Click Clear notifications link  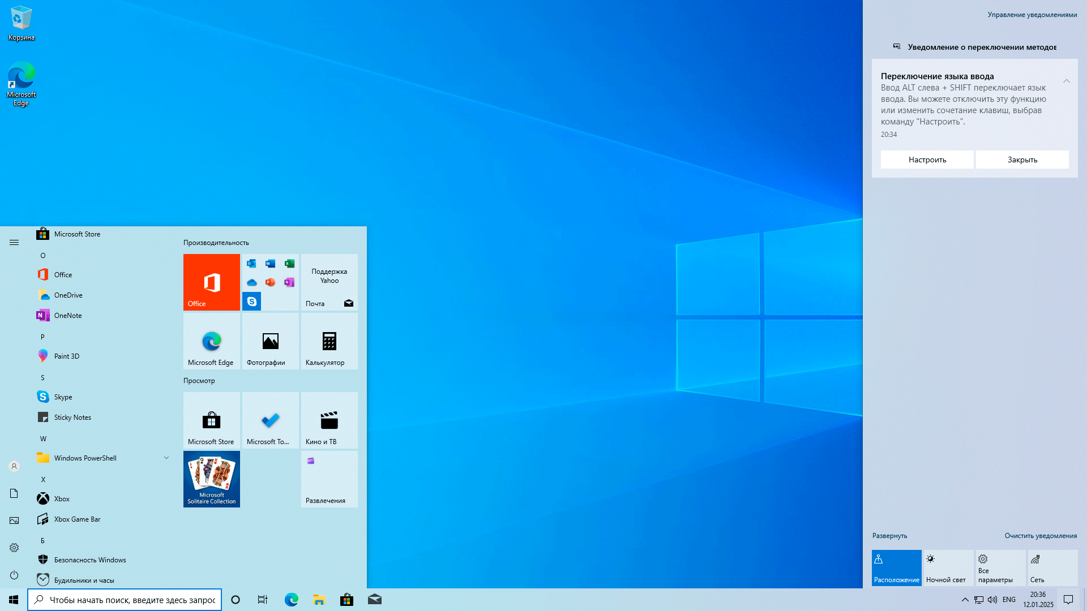pos(1040,536)
